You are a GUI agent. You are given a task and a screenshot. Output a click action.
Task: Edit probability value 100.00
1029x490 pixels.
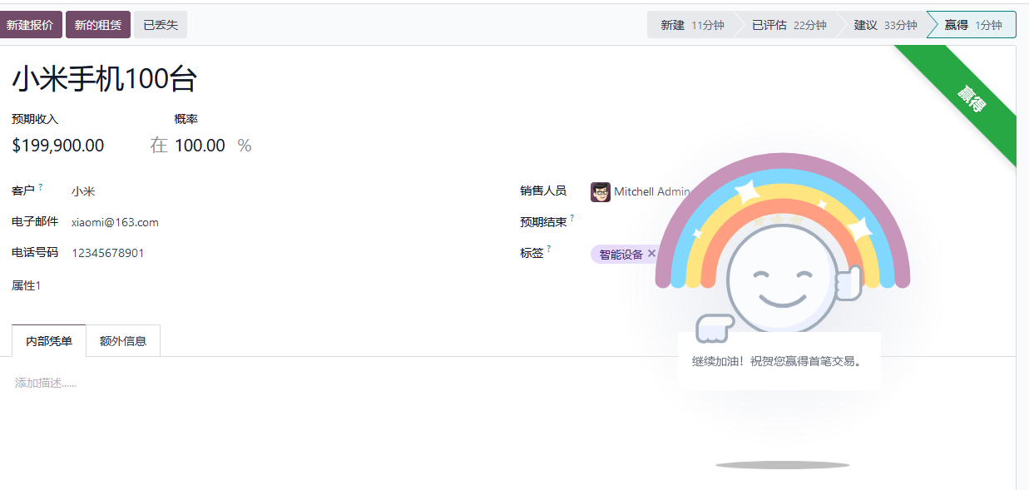point(200,146)
